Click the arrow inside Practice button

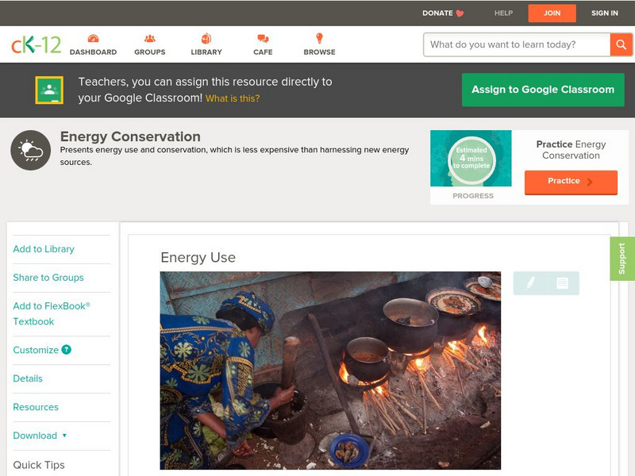click(x=590, y=182)
